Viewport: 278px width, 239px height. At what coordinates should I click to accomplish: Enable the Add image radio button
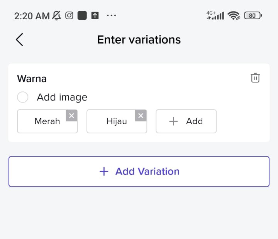click(22, 97)
